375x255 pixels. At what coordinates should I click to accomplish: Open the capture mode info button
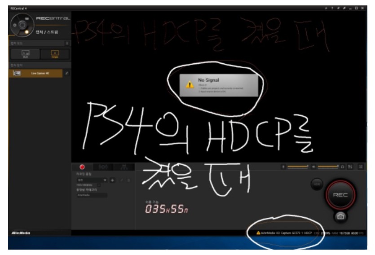point(67,43)
